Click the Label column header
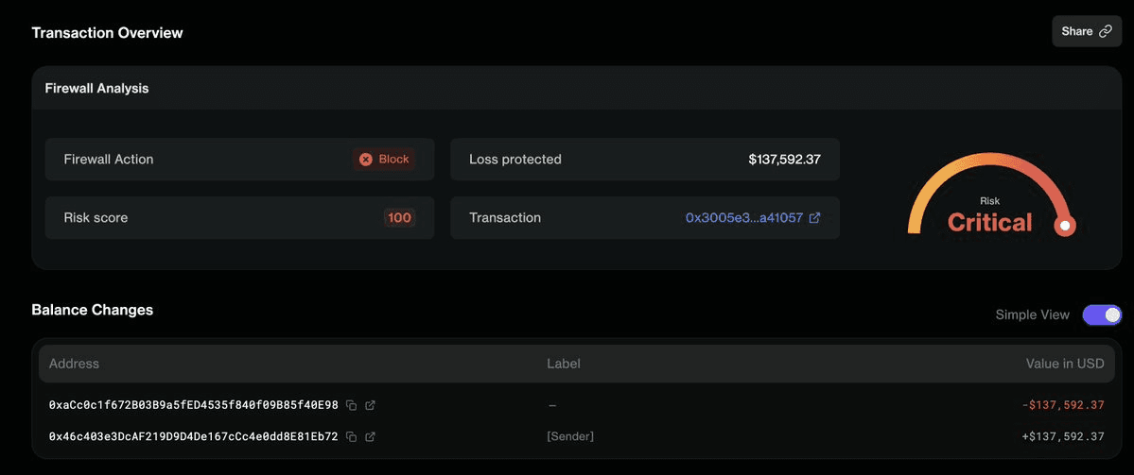Viewport: 1134px width, 475px height. pyautogui.click(x=563, y=364)
